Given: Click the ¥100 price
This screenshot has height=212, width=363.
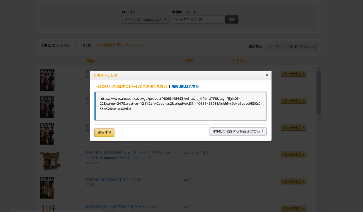Looking at the screenshot, I should (188, 207).
